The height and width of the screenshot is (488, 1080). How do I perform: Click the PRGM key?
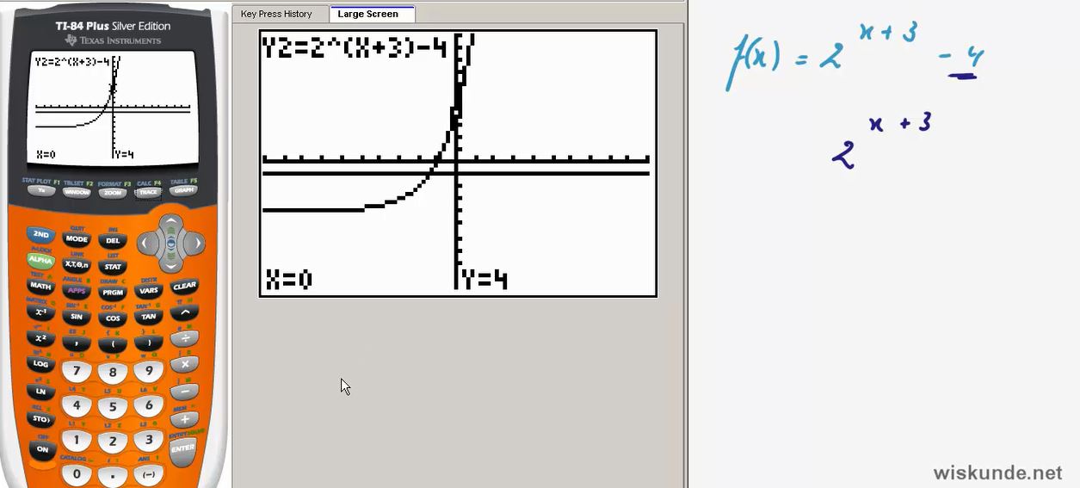(x=113, y=293)
